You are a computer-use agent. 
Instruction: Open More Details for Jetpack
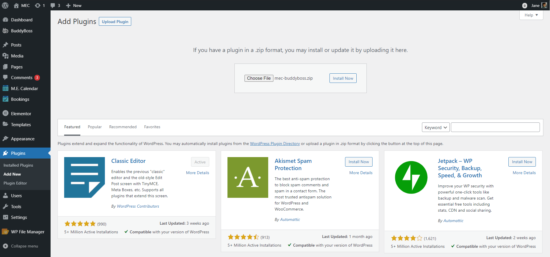point(524,173)
